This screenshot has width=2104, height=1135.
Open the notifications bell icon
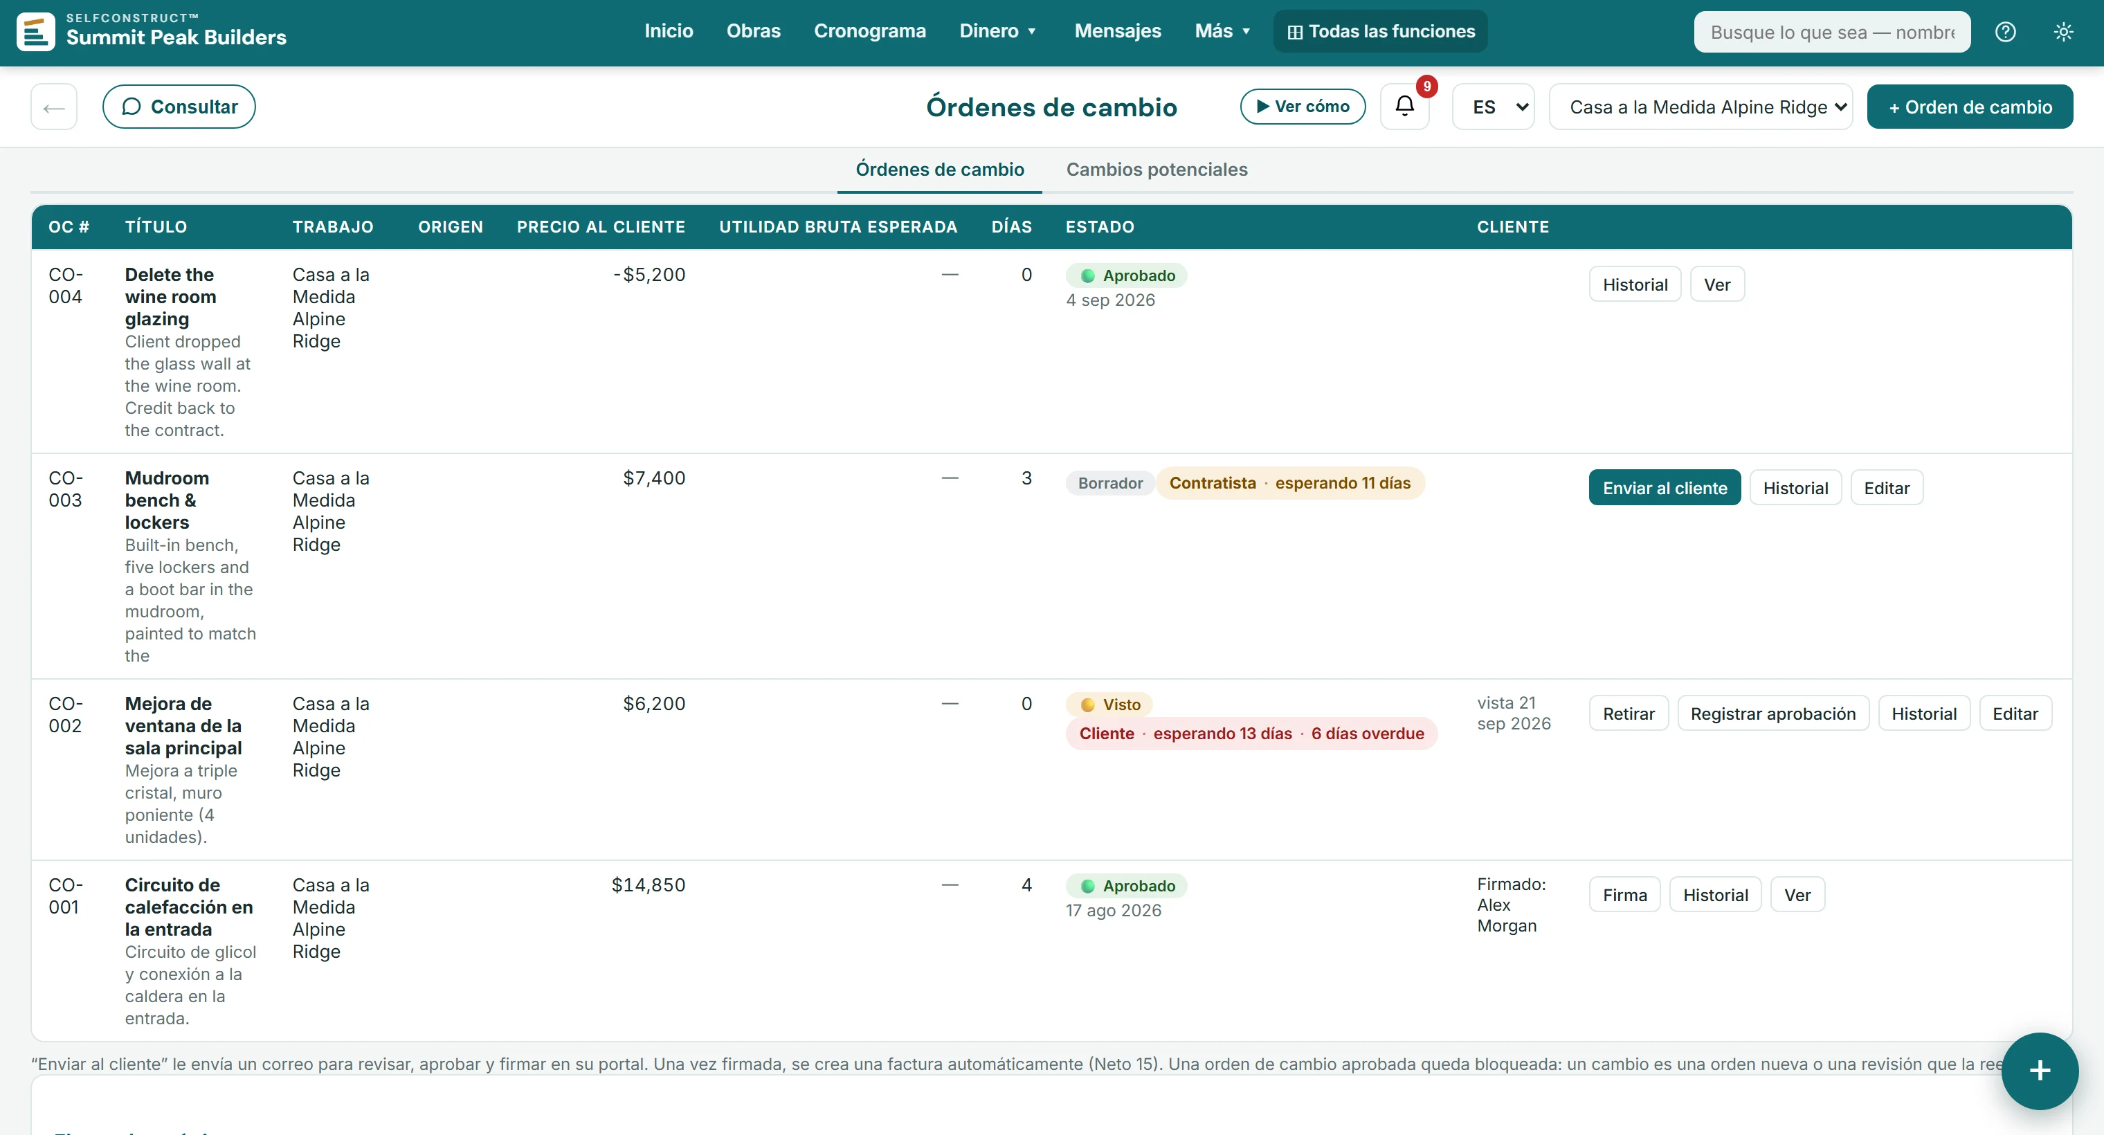pyautogui.click(x=1404, y=106)
